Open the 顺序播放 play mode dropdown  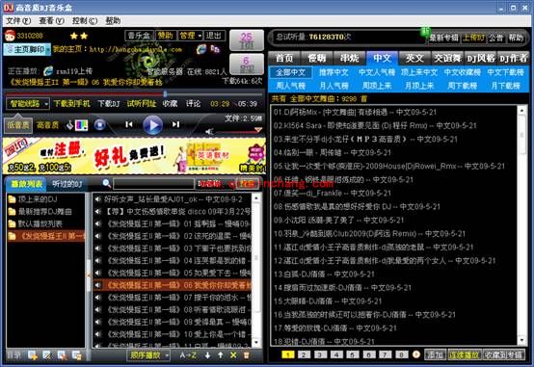click(x=148, y=355)
